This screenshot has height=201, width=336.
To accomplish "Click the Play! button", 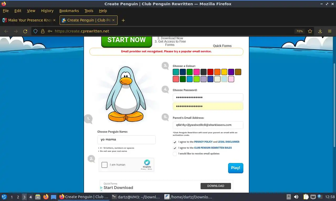I will pyautogui.click(x=235, y=168).
